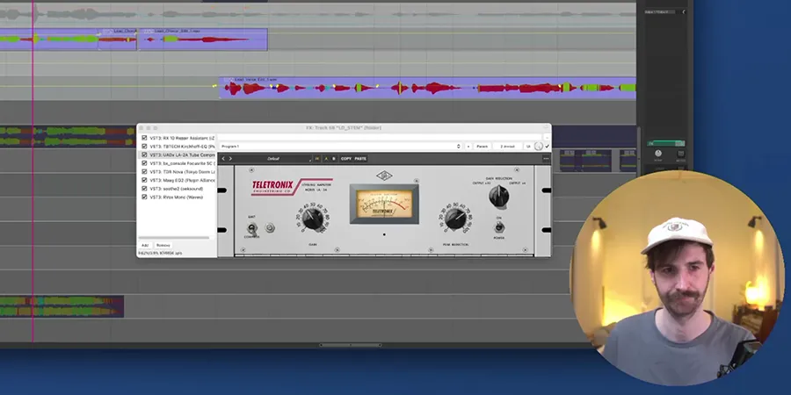Click the Add FX button
Viewport: 791px width, 395px height.
pos(145,245)
